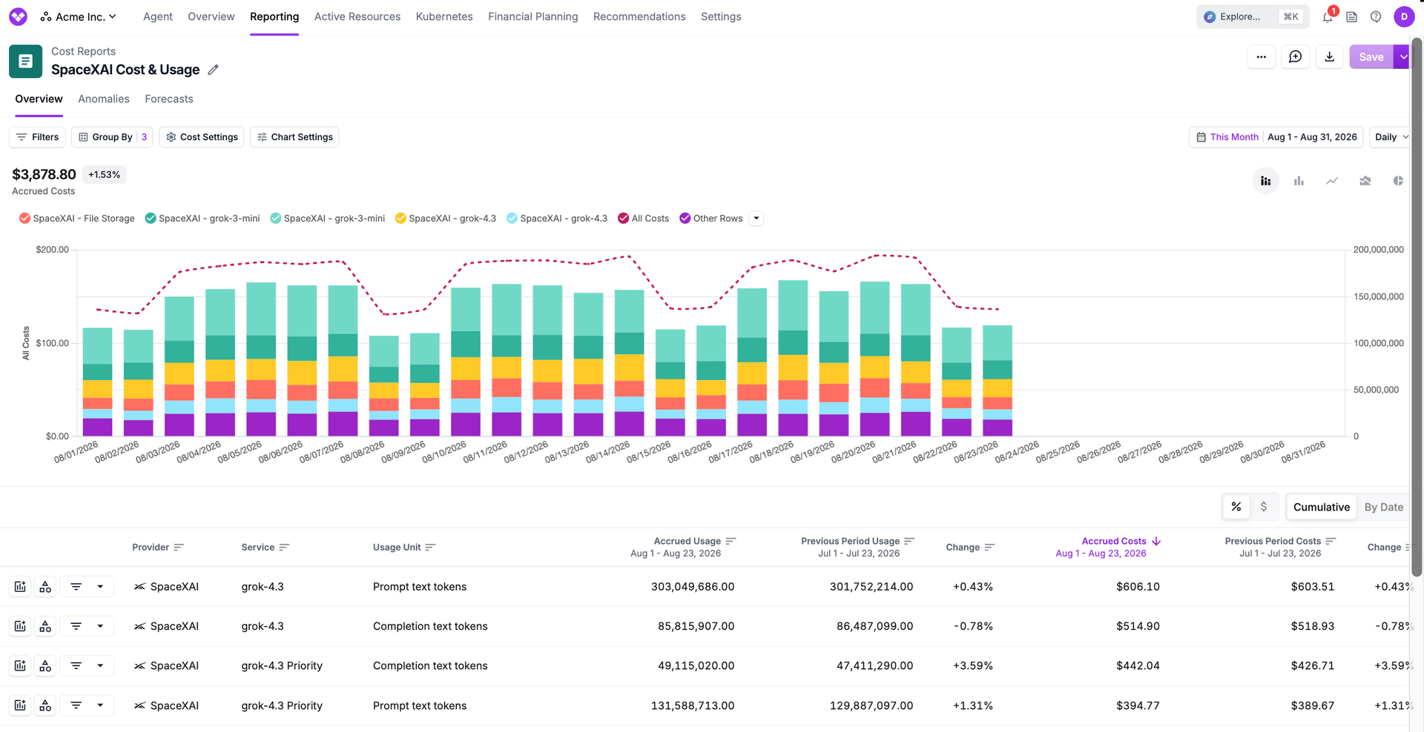Switch to the line chart view
The width and height of the screenshot is (1424, 732).
(x=1332, y=181)
